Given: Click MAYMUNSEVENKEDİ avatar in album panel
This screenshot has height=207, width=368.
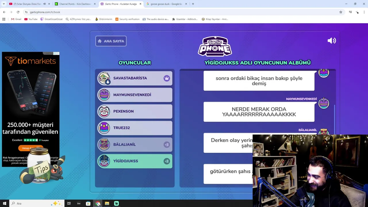Looking at the screenshot, I should (x=324, y=103).
